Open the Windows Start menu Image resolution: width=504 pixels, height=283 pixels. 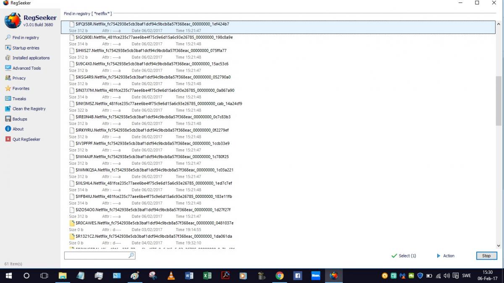coord(8,276)
